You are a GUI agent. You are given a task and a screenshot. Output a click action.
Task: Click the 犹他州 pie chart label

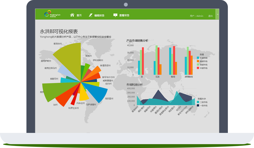coord(89,56)
